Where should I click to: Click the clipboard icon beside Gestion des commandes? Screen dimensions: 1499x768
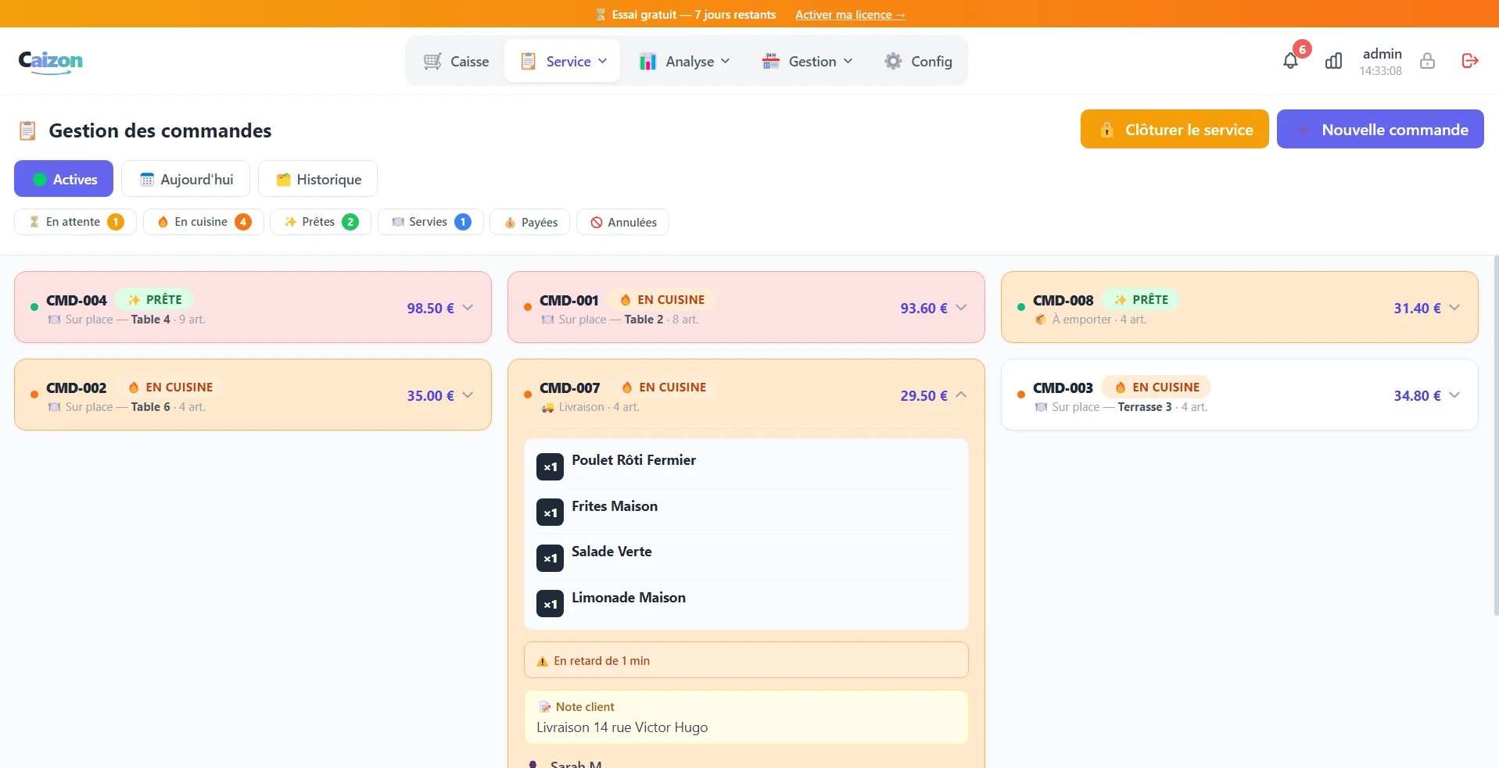[27, 130]
